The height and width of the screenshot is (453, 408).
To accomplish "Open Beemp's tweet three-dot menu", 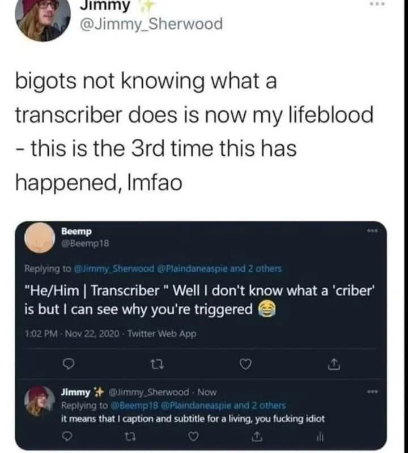I will click(373, 230).
